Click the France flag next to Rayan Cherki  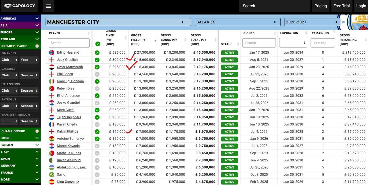coord(52,124)
